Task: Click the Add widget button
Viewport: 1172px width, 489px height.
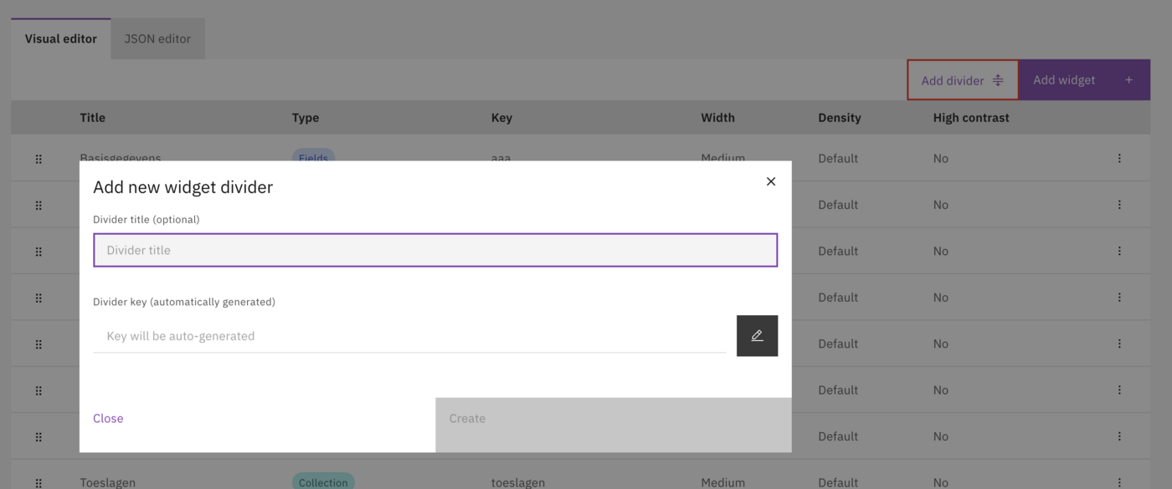Action: (1084, 79)
